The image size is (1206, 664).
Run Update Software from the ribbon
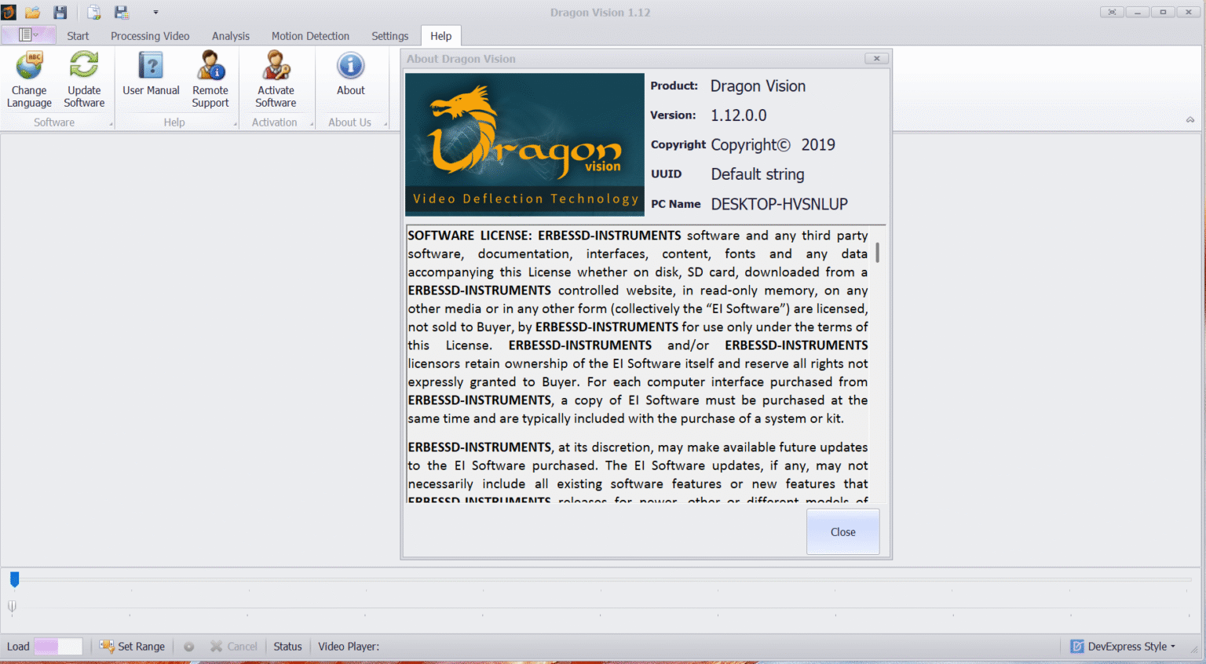click(84, 79)
